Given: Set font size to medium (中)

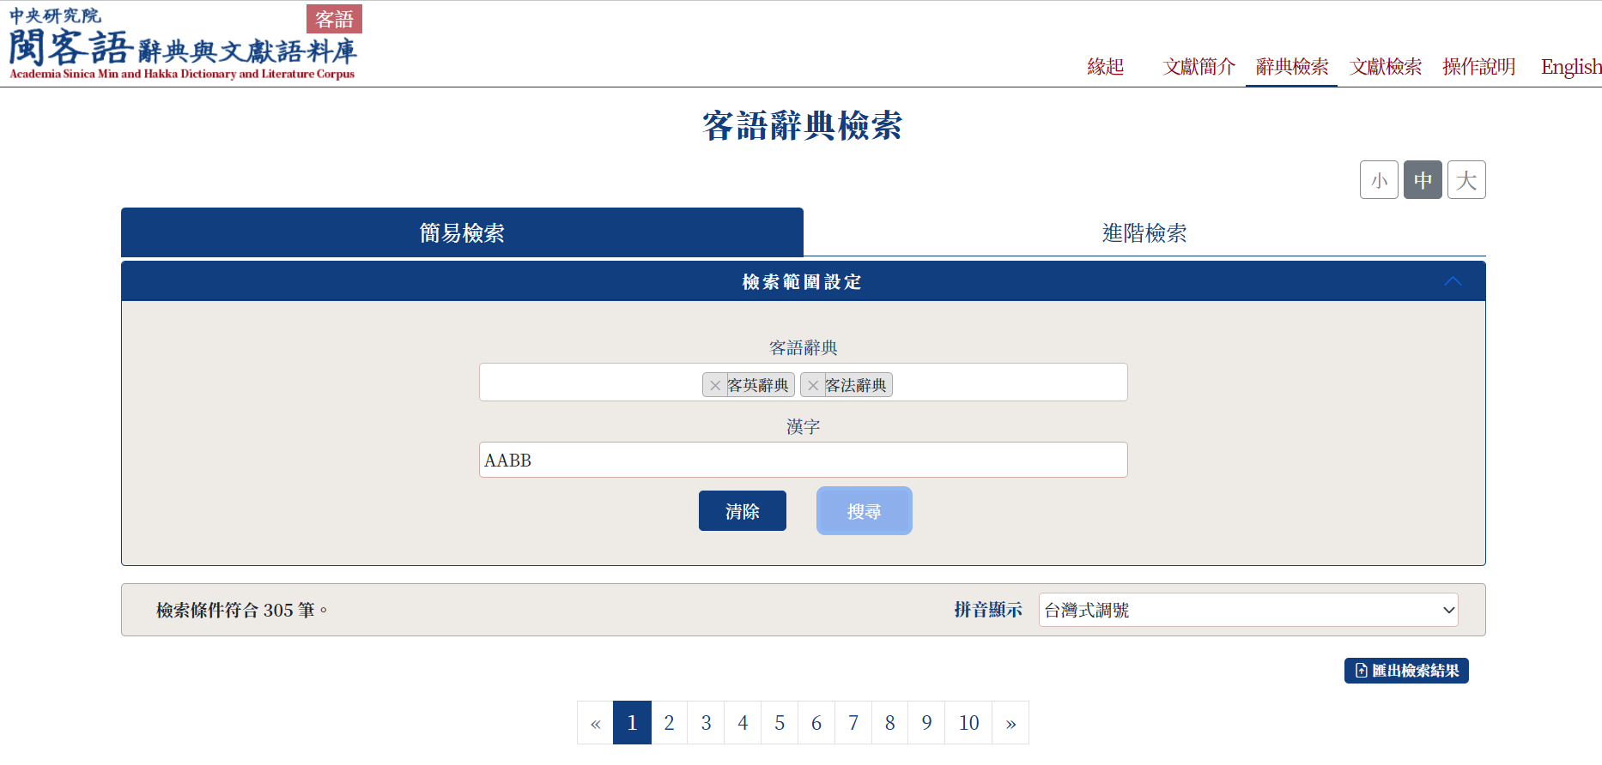Looking at the screenshot, I should pyautogui.click(x=1423, y=180).
